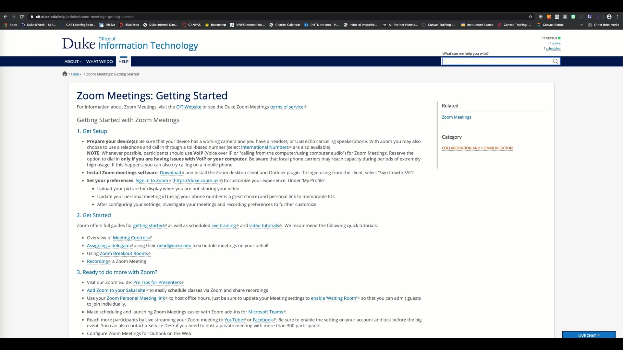Click the Microsoft Teams link

tap(267, 312)
